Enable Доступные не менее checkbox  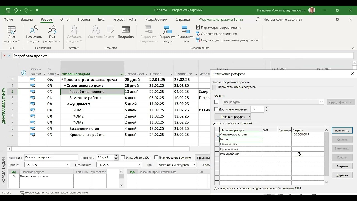click(216, 109)
